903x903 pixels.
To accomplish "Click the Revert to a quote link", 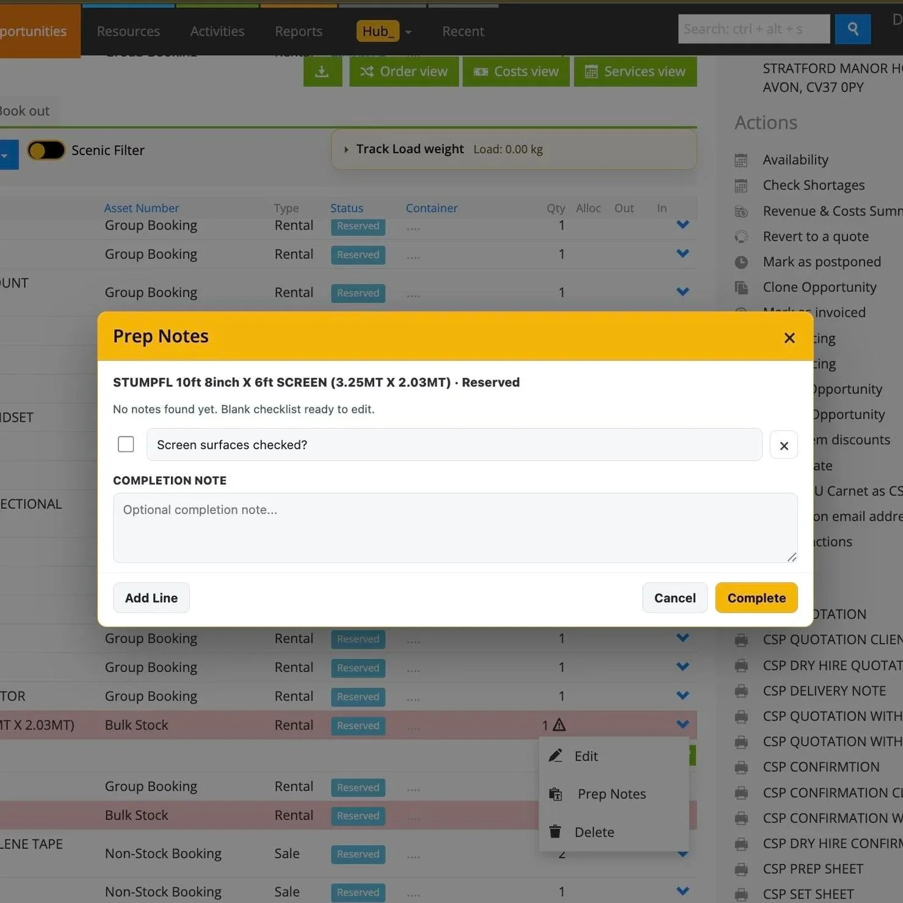I will click(x=816, y=237).
